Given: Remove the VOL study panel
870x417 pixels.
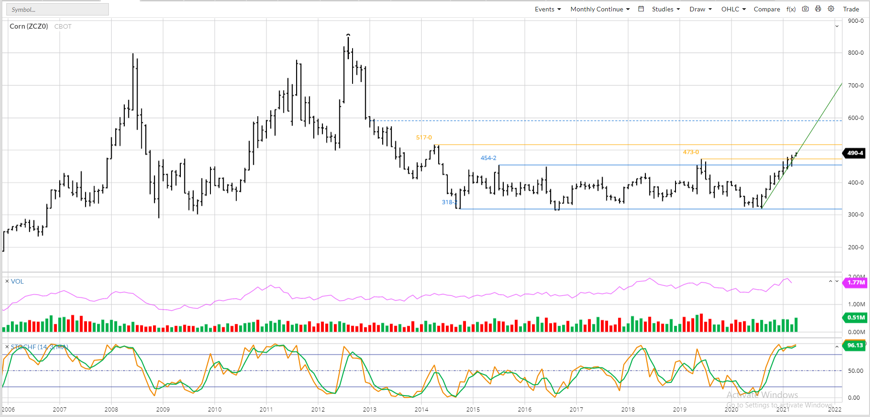Looking at the screenshot, I should [x=7, y=281].
